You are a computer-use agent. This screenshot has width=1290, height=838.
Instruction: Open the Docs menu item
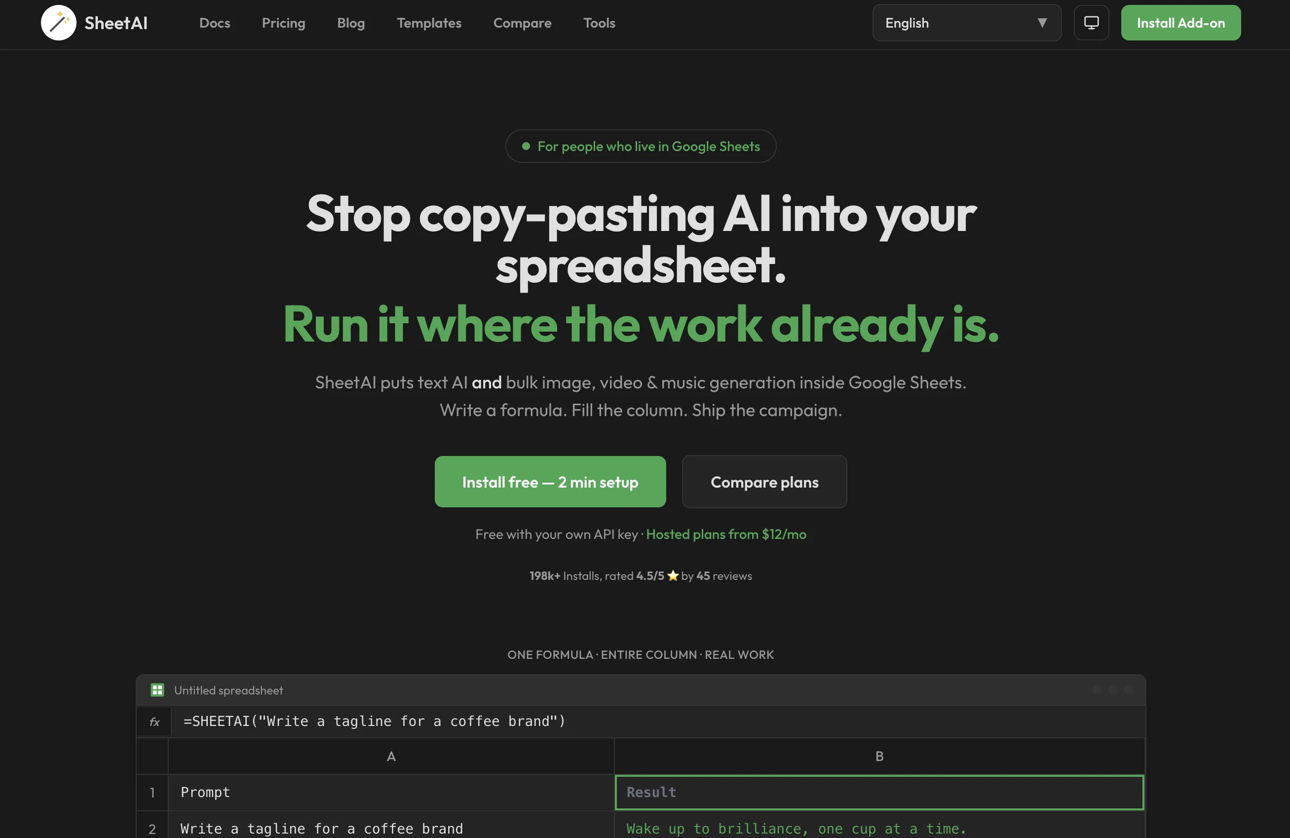[x=215, y=23]
